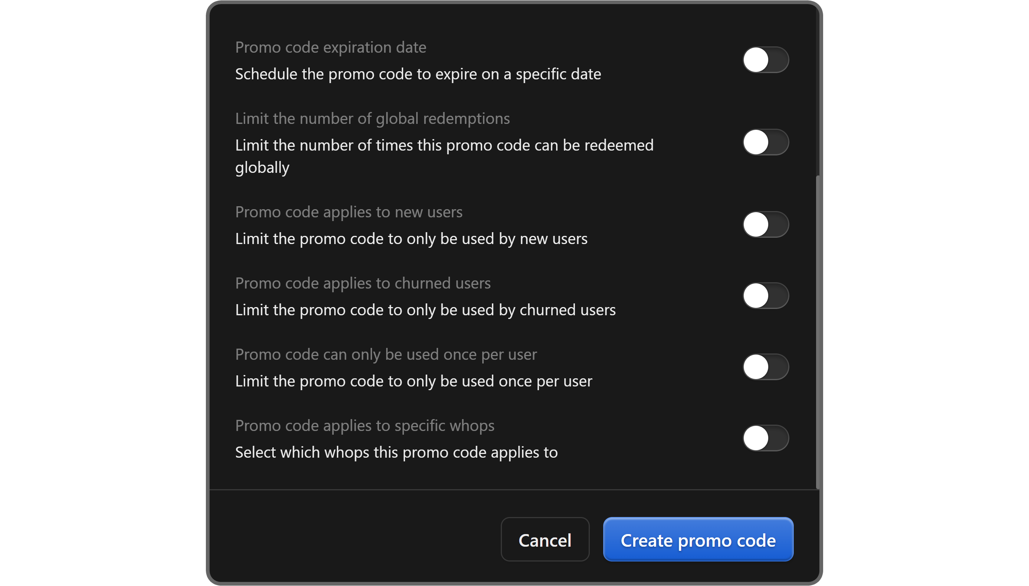Toggle the specific whops promo switch
The height and width of the screenshot is (586, 1029).
point(765,438)
